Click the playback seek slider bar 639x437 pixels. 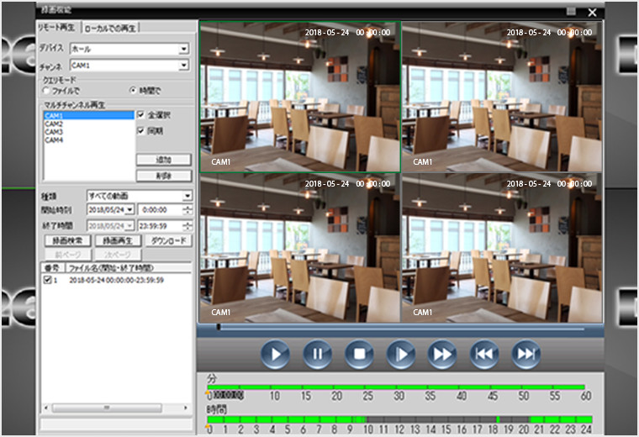(x=400, y=326)
